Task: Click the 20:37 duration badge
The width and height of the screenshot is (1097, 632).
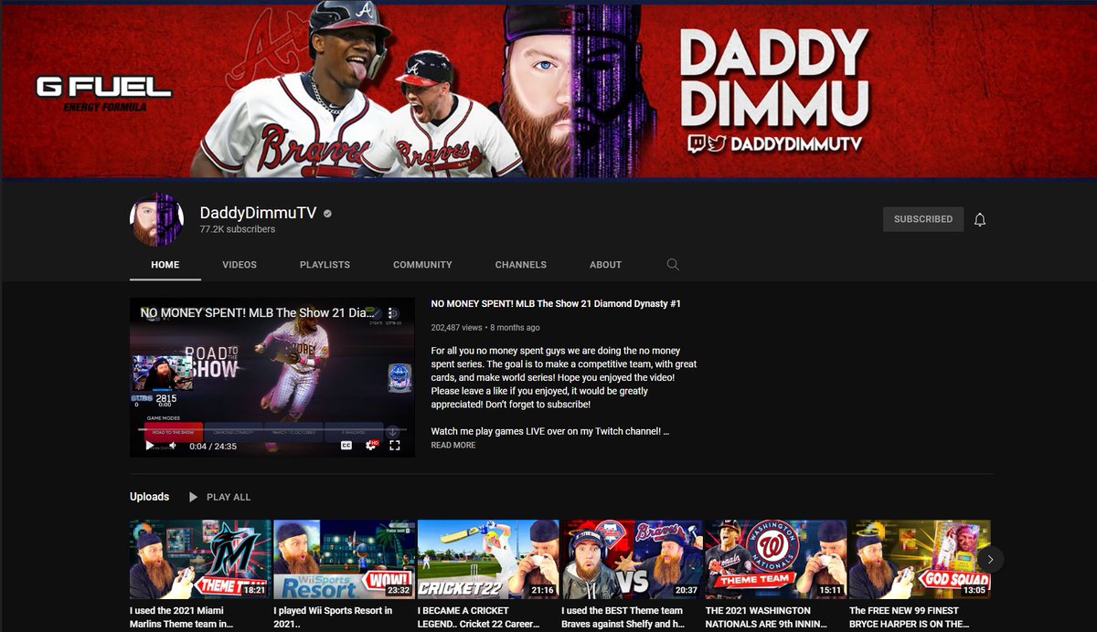Action: 686,591
